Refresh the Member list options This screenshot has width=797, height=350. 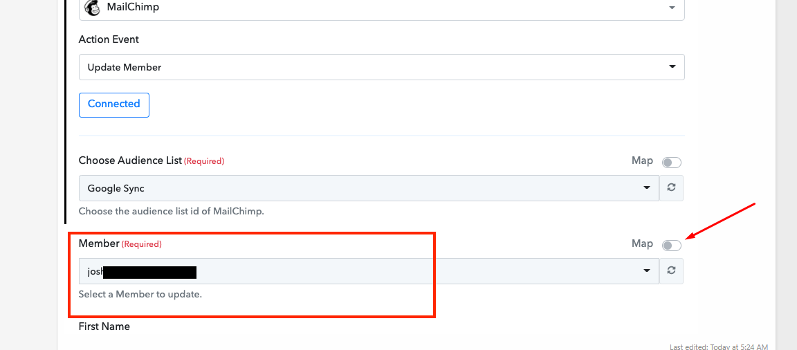click(672, 270)
